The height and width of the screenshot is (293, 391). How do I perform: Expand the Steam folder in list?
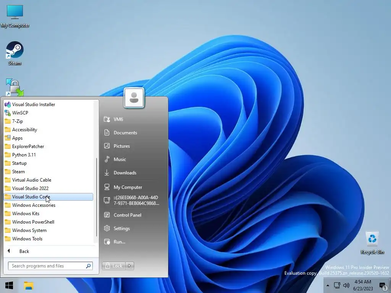(48, 172)
